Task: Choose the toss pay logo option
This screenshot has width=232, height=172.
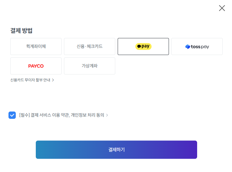Action: pyautogui.click(x=197, y=46)
